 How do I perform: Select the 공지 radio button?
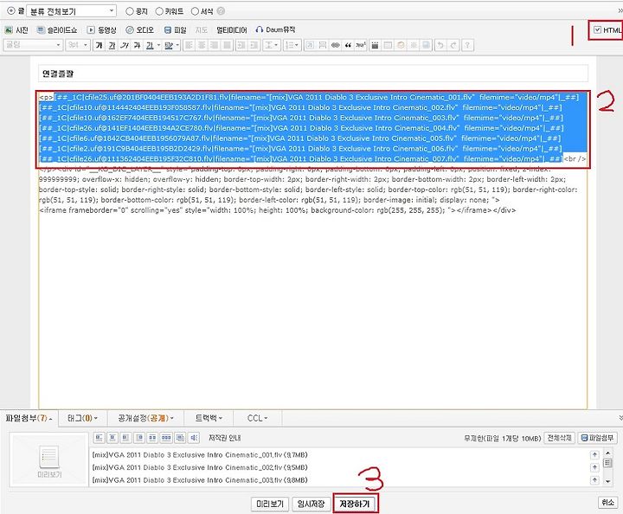[130, 11]
